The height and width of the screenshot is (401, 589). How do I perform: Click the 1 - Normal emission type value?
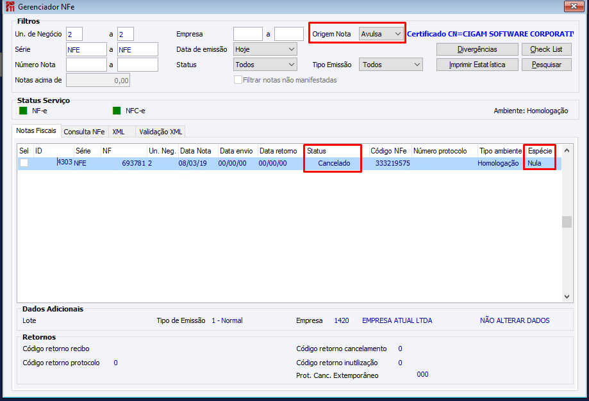(228, 321)
